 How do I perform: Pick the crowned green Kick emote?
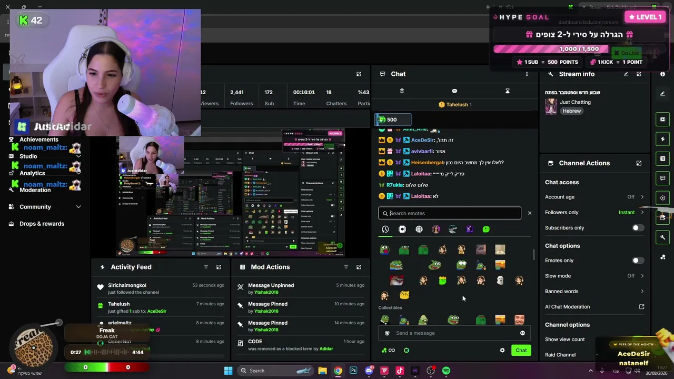442,280
